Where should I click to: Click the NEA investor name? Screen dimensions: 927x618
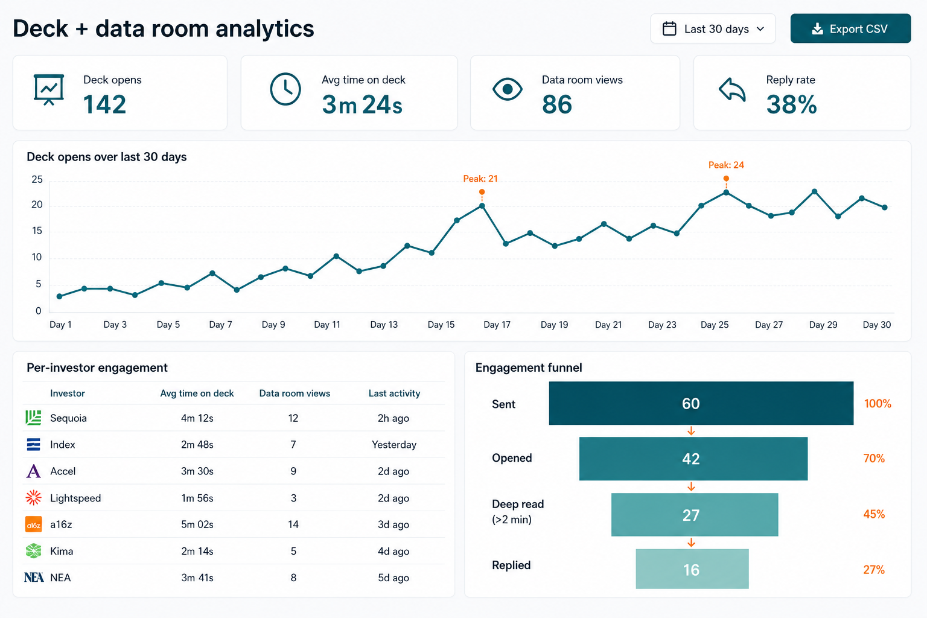pyautogui.click(x=60, y=578)
